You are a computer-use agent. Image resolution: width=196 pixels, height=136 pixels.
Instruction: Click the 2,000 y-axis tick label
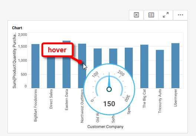tap(23, 34)
